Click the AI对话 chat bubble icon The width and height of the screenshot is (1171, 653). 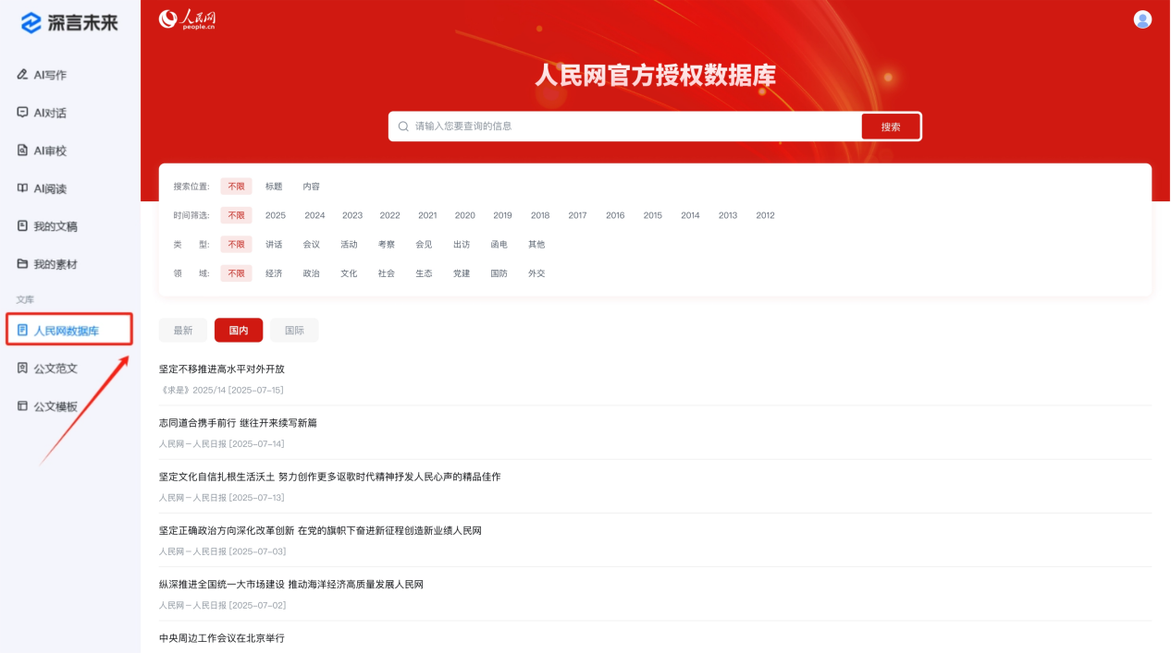(23, 113)
